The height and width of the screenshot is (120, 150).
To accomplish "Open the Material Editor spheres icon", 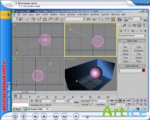I will point(120,19).
